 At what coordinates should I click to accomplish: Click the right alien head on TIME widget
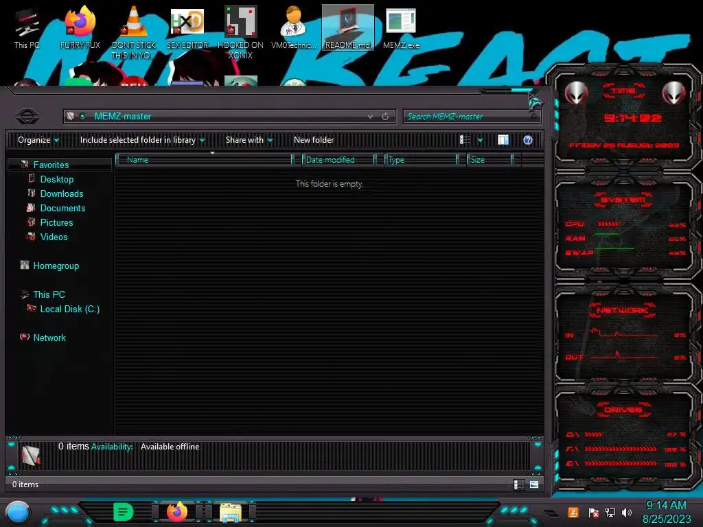(x=674, y=93)
